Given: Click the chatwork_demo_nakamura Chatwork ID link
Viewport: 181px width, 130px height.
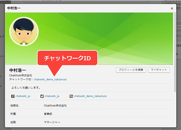Looking at the screenshot, I should 50,79.
